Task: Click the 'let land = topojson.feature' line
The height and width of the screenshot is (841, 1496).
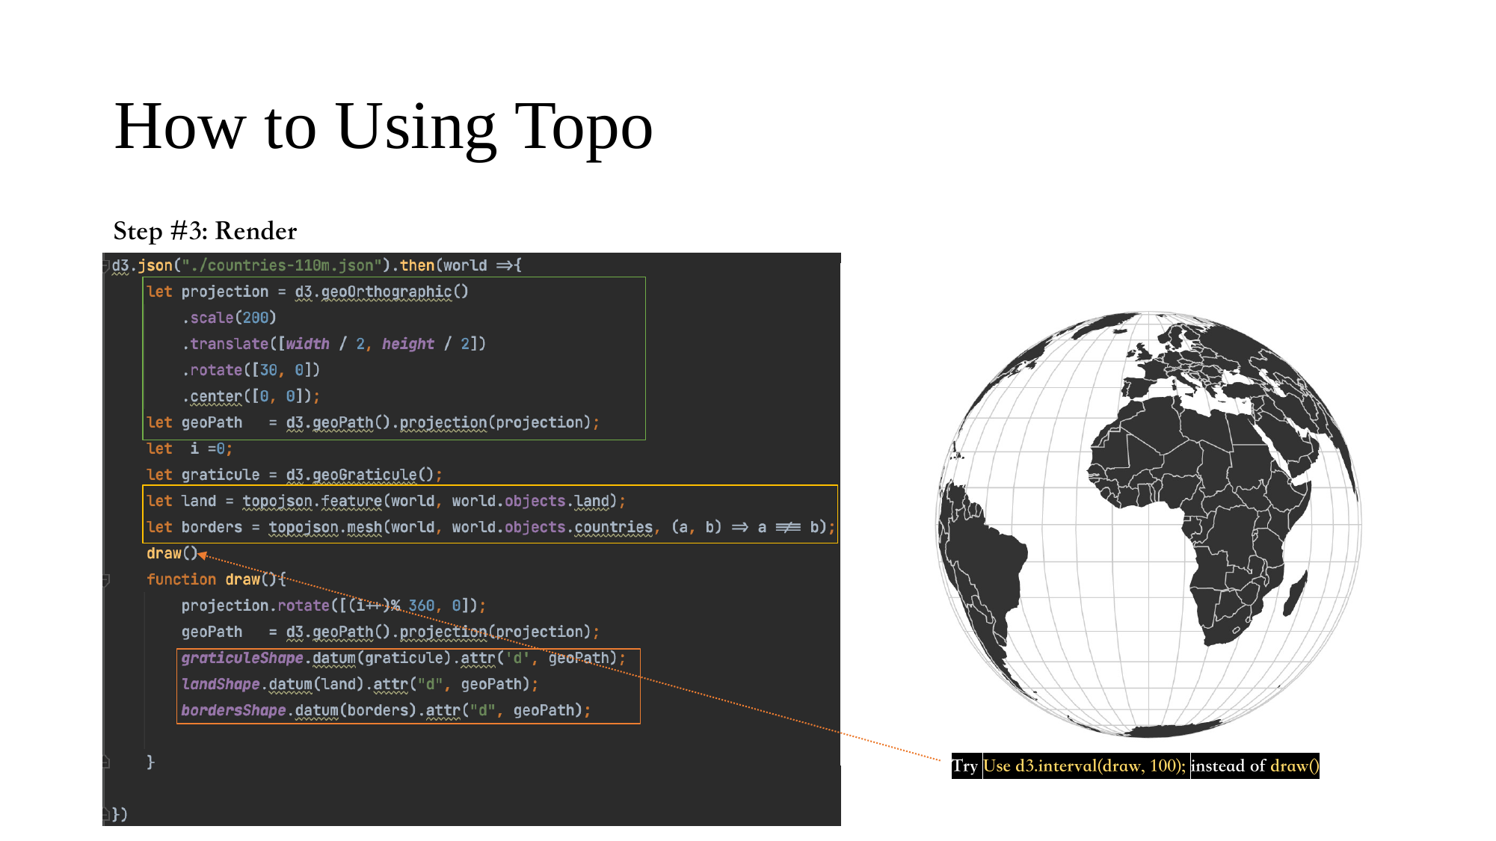Action: point(386,501)
